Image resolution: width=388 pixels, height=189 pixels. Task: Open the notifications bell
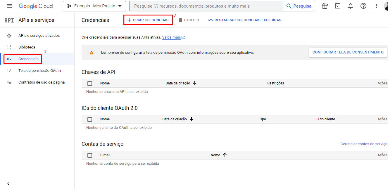point(351,6)
